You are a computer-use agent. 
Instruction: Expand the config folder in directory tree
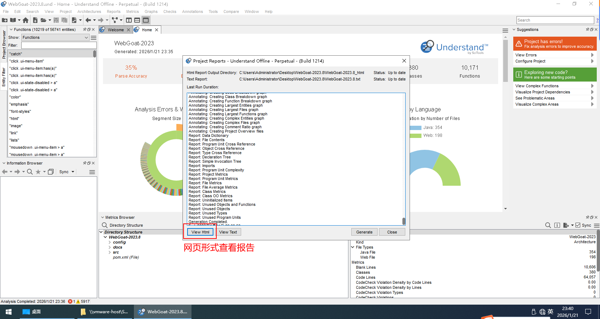click(110, 242)
